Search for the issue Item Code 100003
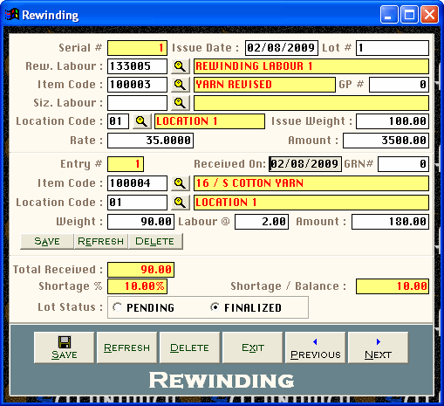 (x=181, y=85)
